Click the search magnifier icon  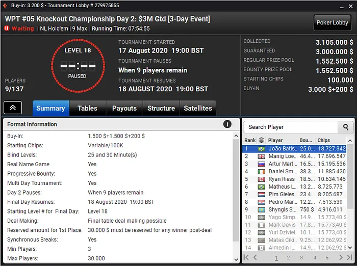tap(346, 127)
